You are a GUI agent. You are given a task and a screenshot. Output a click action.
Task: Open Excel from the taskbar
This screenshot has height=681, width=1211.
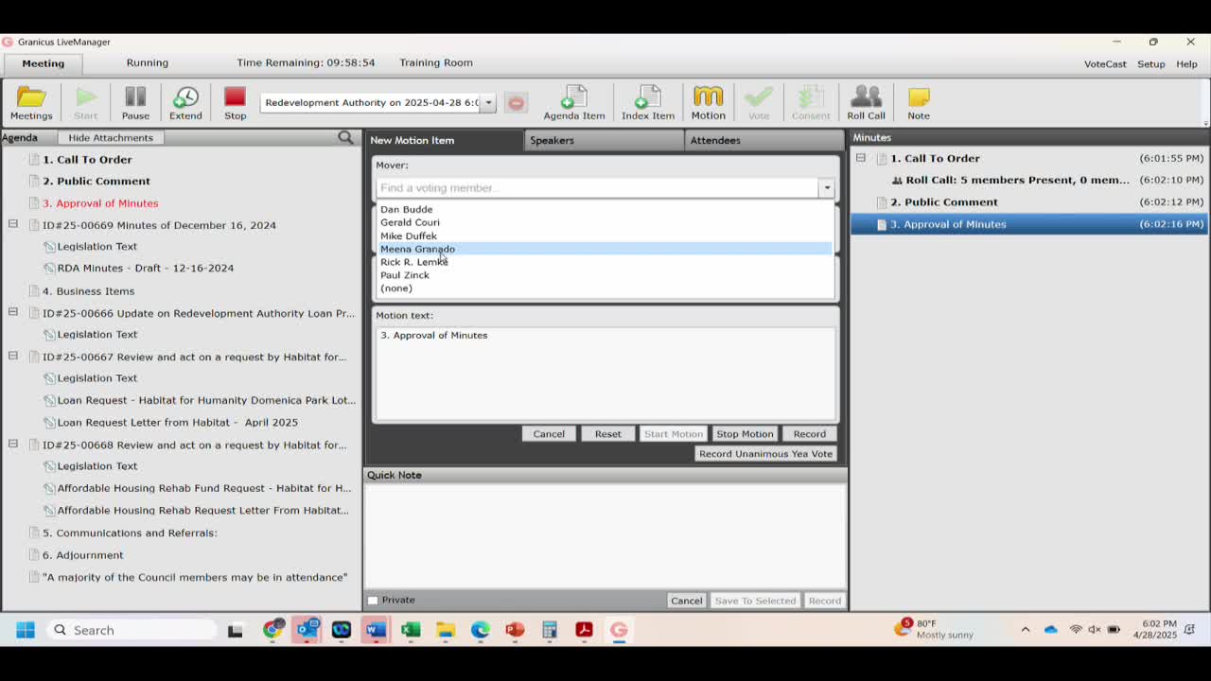click(411, 630)
